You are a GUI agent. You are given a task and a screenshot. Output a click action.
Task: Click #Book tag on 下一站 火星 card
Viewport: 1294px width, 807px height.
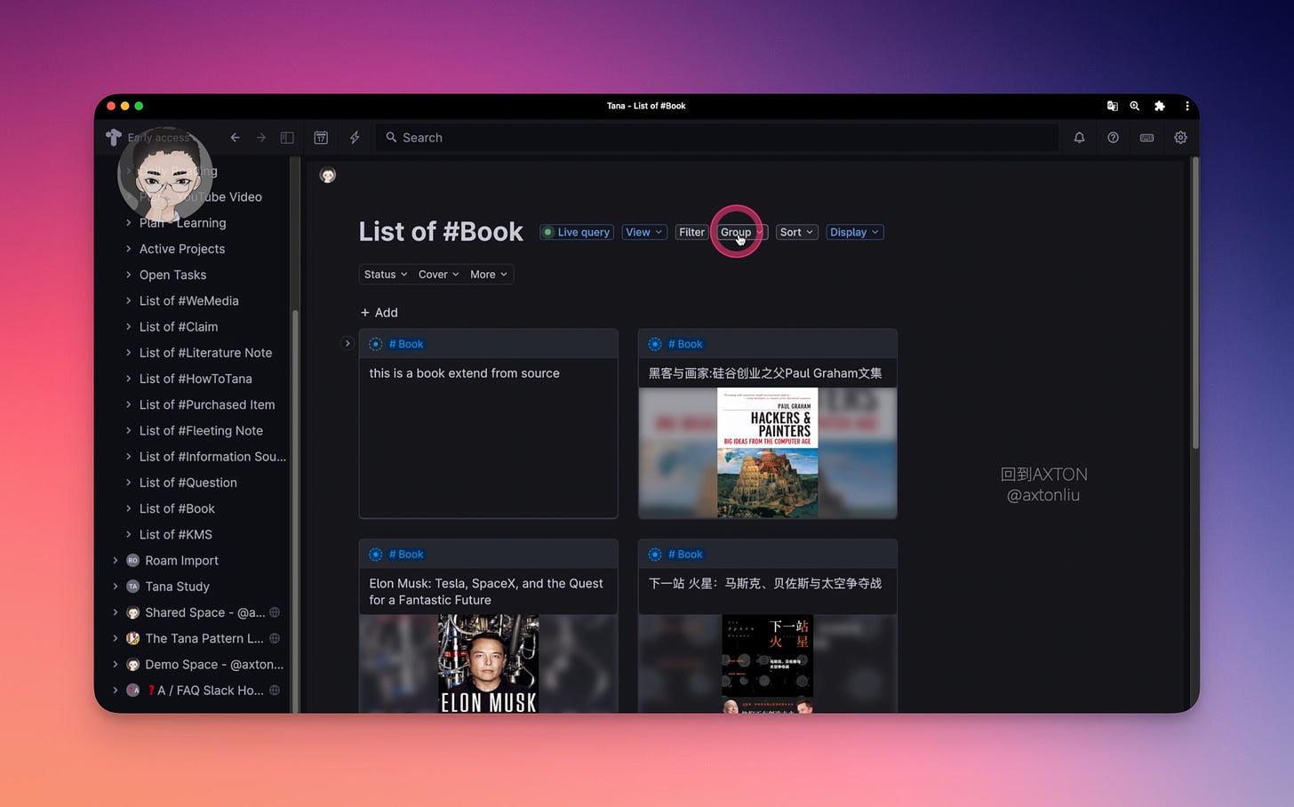pos(685,555)
